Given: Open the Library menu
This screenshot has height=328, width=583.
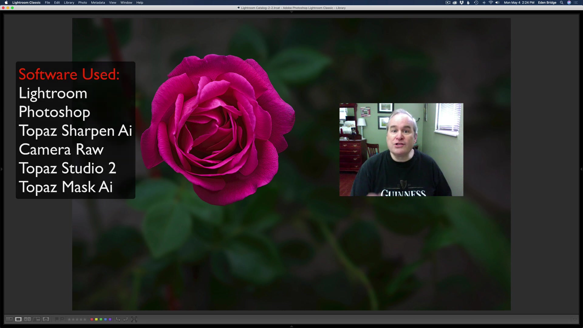Looking at the screenshot, I should pos(69,2).
